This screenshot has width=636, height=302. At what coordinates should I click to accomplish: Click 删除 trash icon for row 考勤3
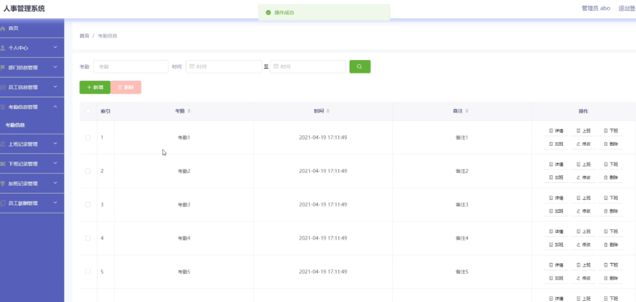pyautogui.click(x=606, y=211)
